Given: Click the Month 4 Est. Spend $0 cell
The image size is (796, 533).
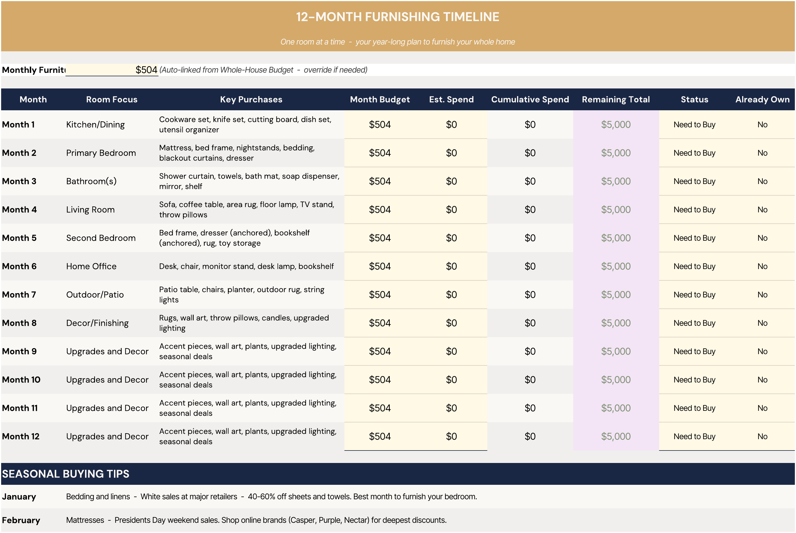Looking at the screenshot, I should click(x=451, y=210).
